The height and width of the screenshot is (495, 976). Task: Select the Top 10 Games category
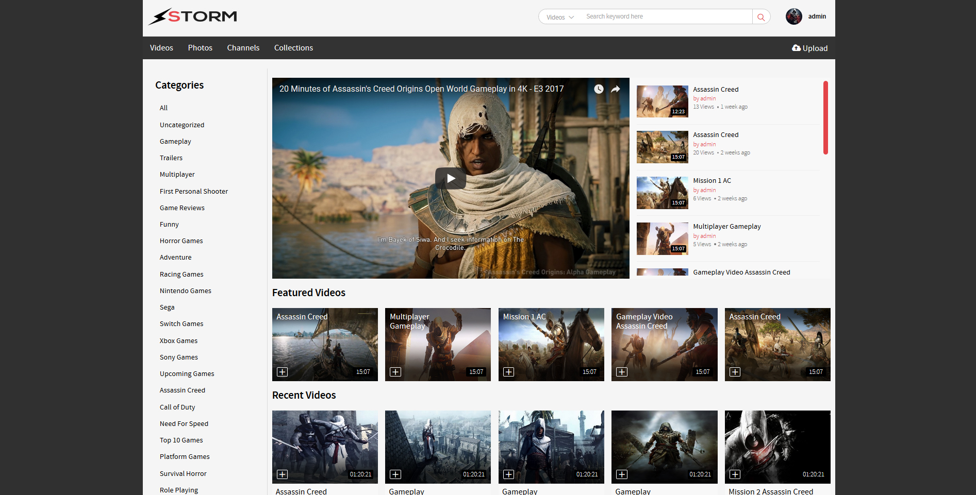(x=181, y=440)
